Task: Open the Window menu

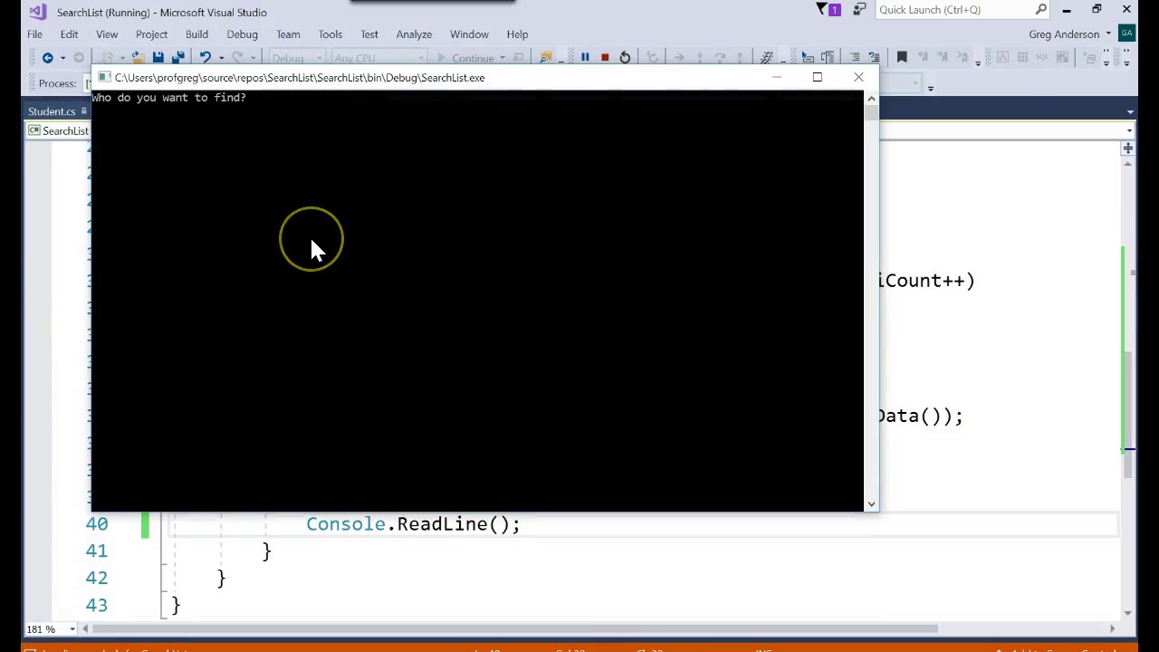Action: 469,34
